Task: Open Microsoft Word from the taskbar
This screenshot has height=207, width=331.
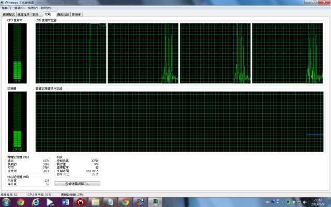Action: (65, 202)
